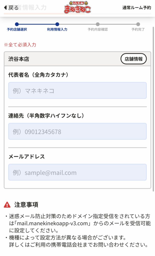The image size is (155, 256).
Task: Click the 代表者名 katakana name field
Action: [77, 90]
